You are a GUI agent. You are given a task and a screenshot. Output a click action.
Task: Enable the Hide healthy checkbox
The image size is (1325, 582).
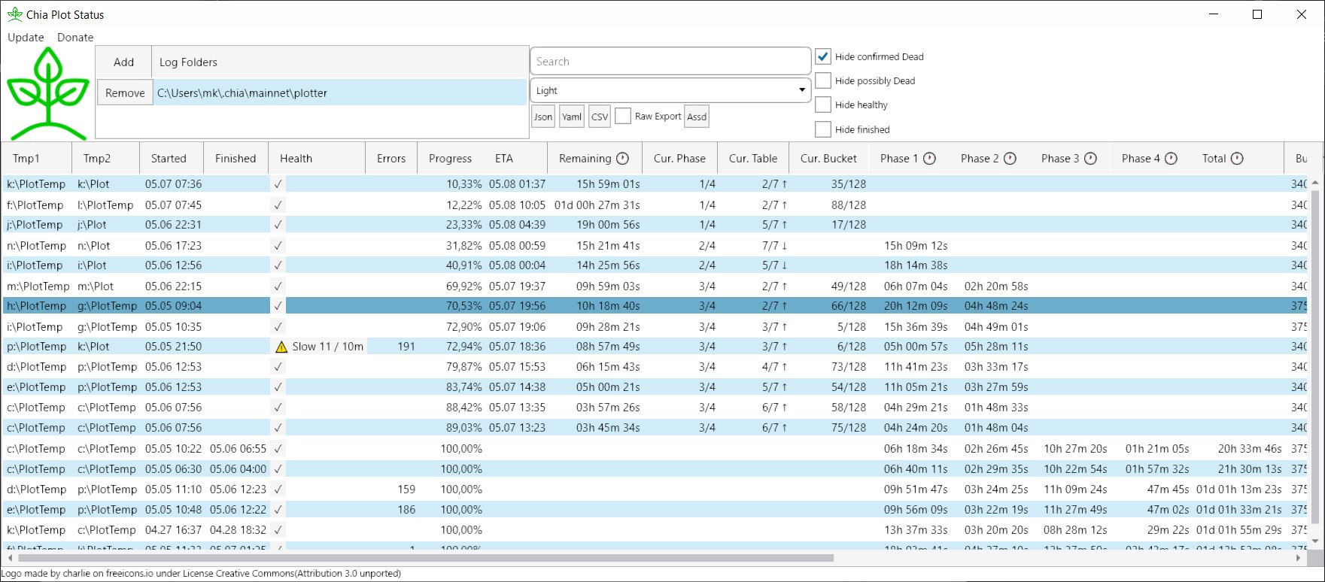tap(823, 105)
